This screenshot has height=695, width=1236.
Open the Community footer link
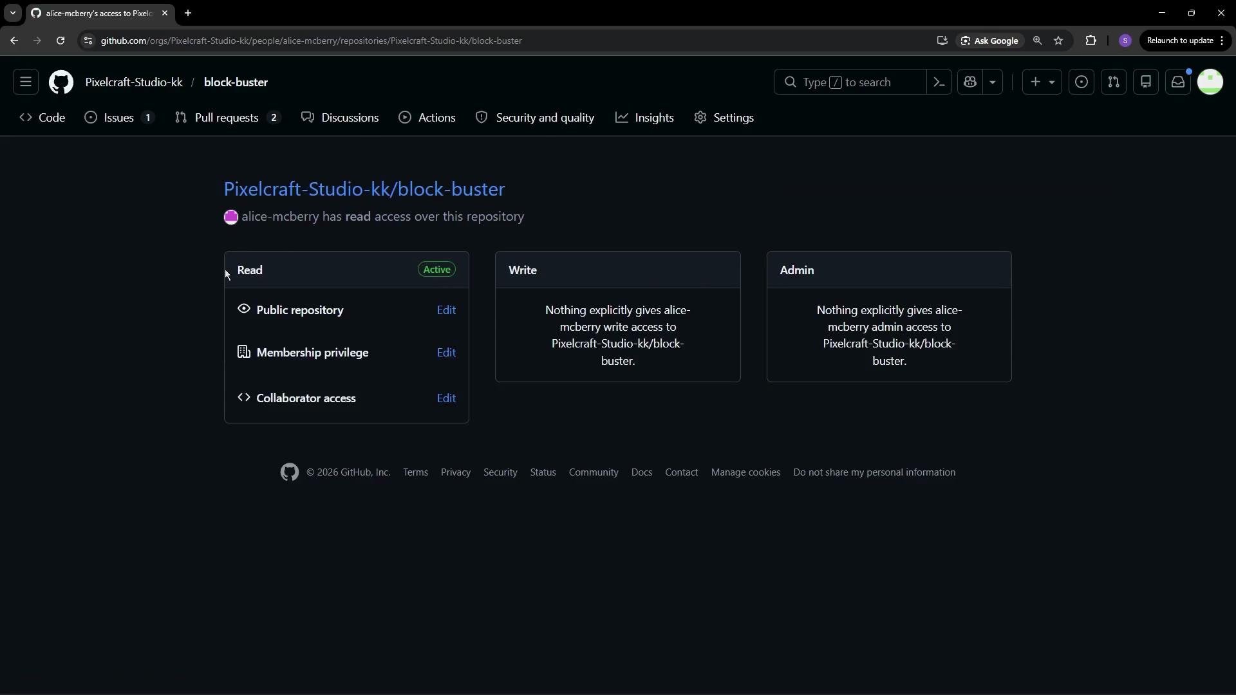[x=594, y=472]
